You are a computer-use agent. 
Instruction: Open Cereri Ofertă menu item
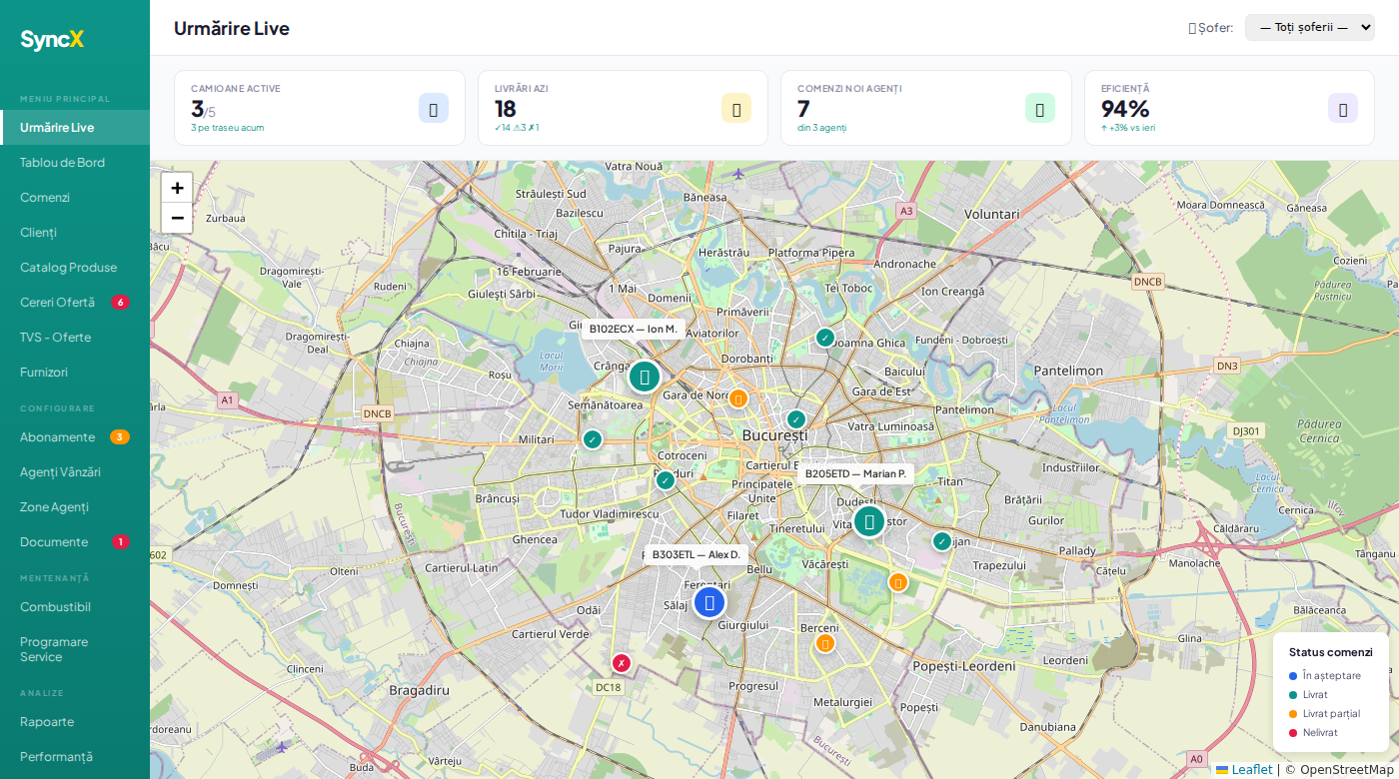point(57,303)
